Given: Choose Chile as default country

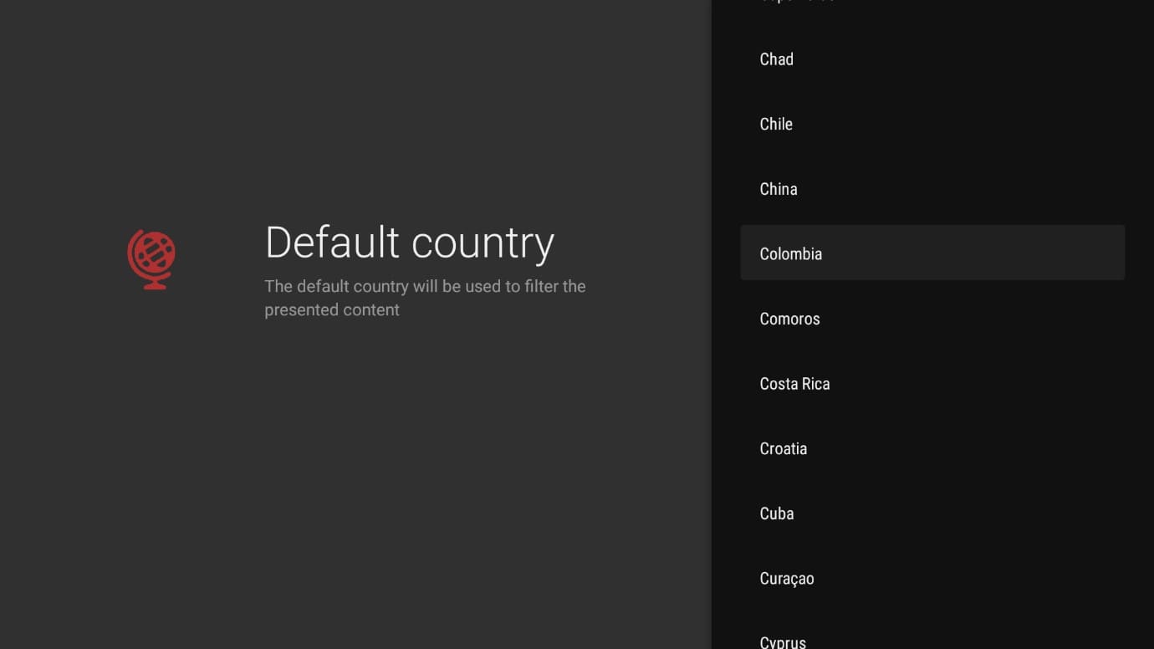Looking at the screenshot, I should [775, 125].
